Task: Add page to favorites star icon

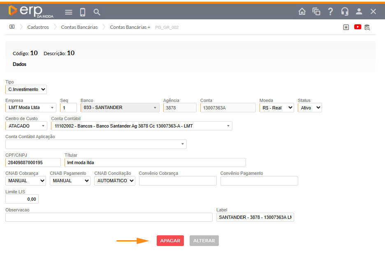Action: pyautogui.click(x=346, y=27)
